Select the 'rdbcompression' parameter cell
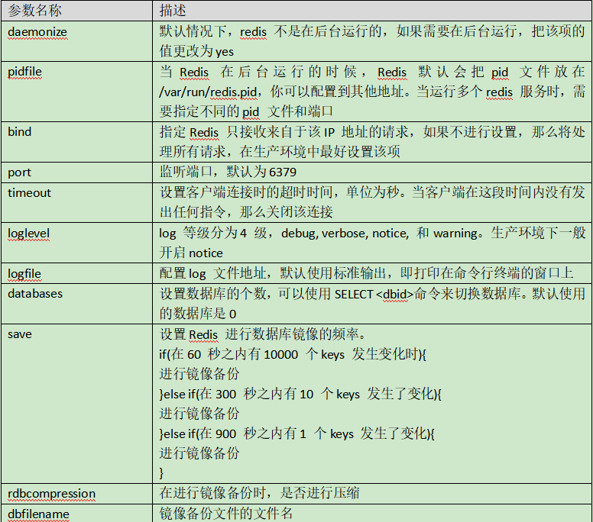 tap(76, 493)
